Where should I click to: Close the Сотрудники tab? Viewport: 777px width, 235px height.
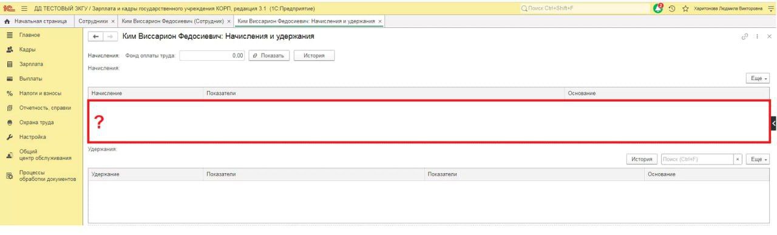point(113,21)
